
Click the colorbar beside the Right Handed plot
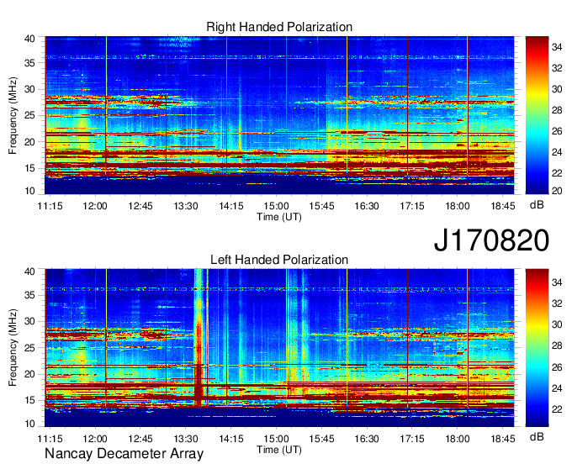(537, 115)
